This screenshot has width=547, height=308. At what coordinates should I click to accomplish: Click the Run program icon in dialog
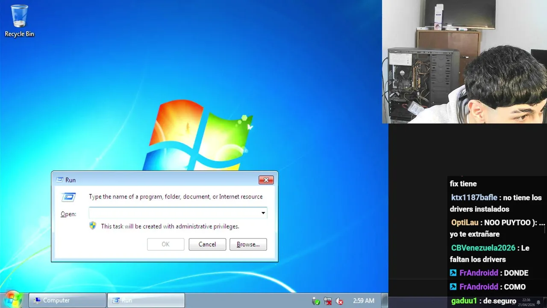click(68, 197)
